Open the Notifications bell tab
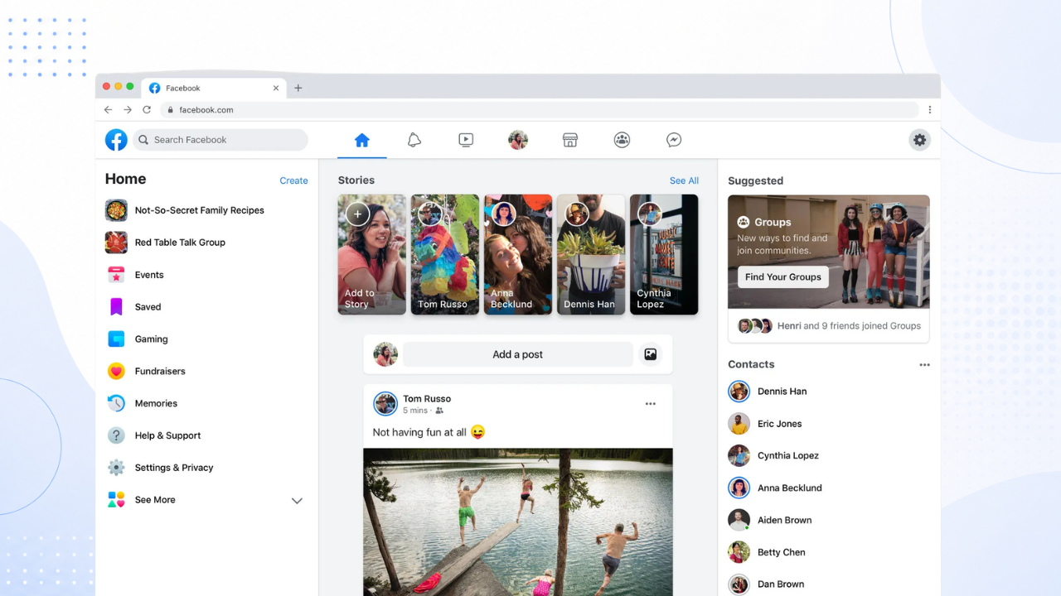The image size is (1061, 596). pos(414,141)
